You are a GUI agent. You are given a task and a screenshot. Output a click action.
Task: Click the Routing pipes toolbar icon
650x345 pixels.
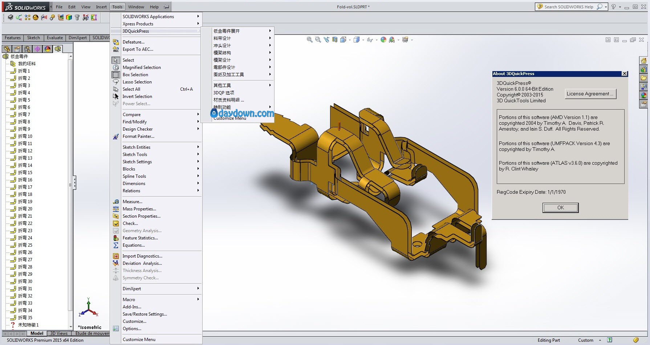pyautogui.click(x=61, y=17)
